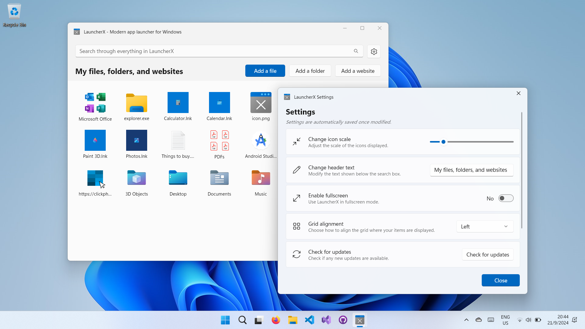Open the Recycle Bin desktop icon
Viewport: 585px width, 329px height.
click(x=14, y=15)
